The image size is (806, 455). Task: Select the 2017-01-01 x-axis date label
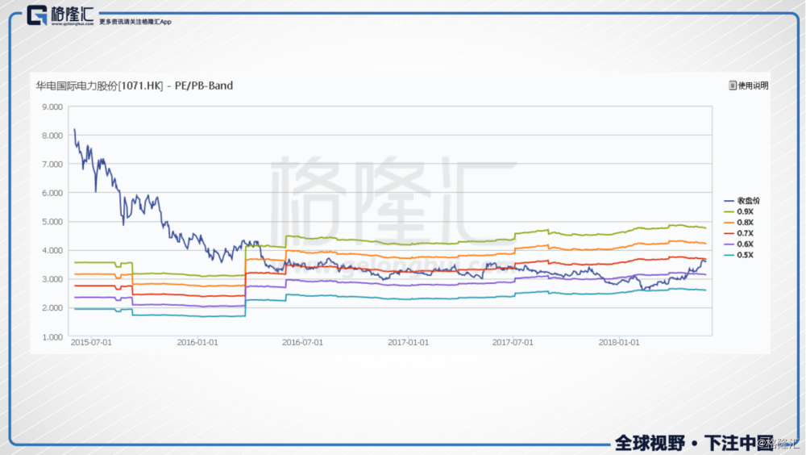click(x=408, y=342)
